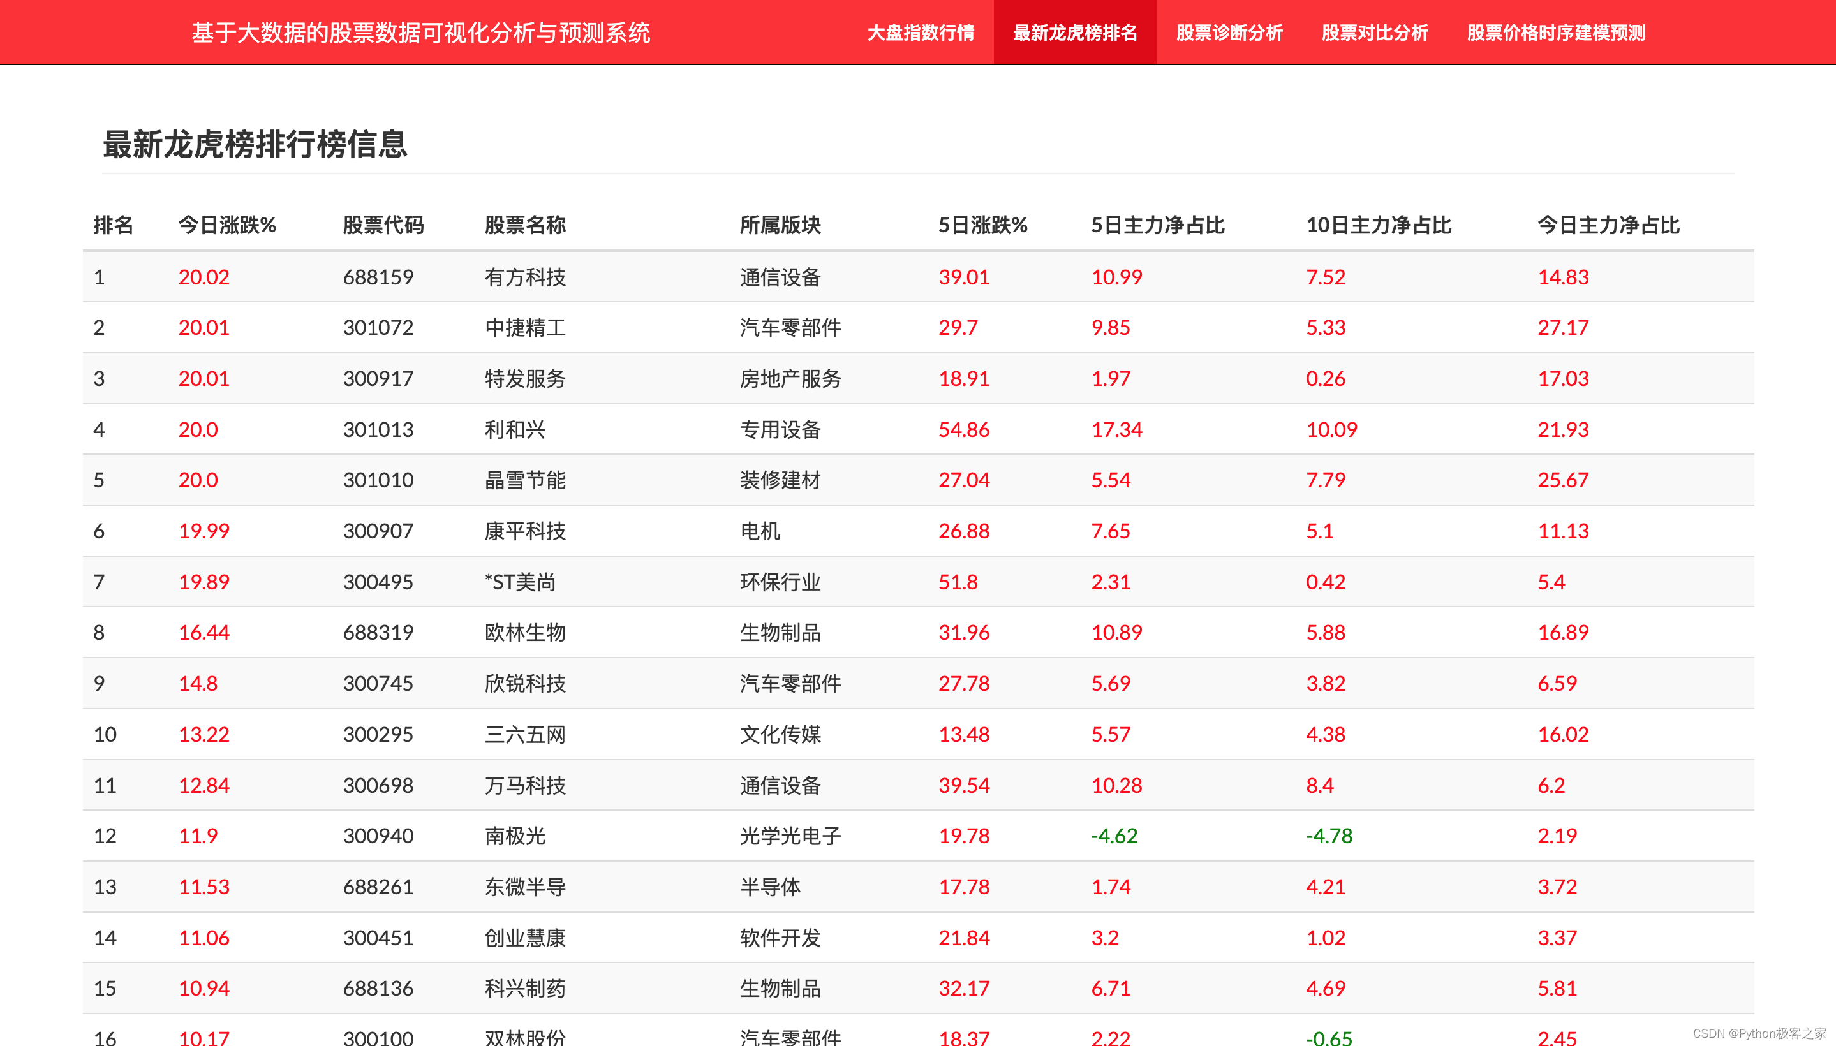Click sector 环保行业
The height and width of the screenshot is (1046, 1836).
pos(780,582)
